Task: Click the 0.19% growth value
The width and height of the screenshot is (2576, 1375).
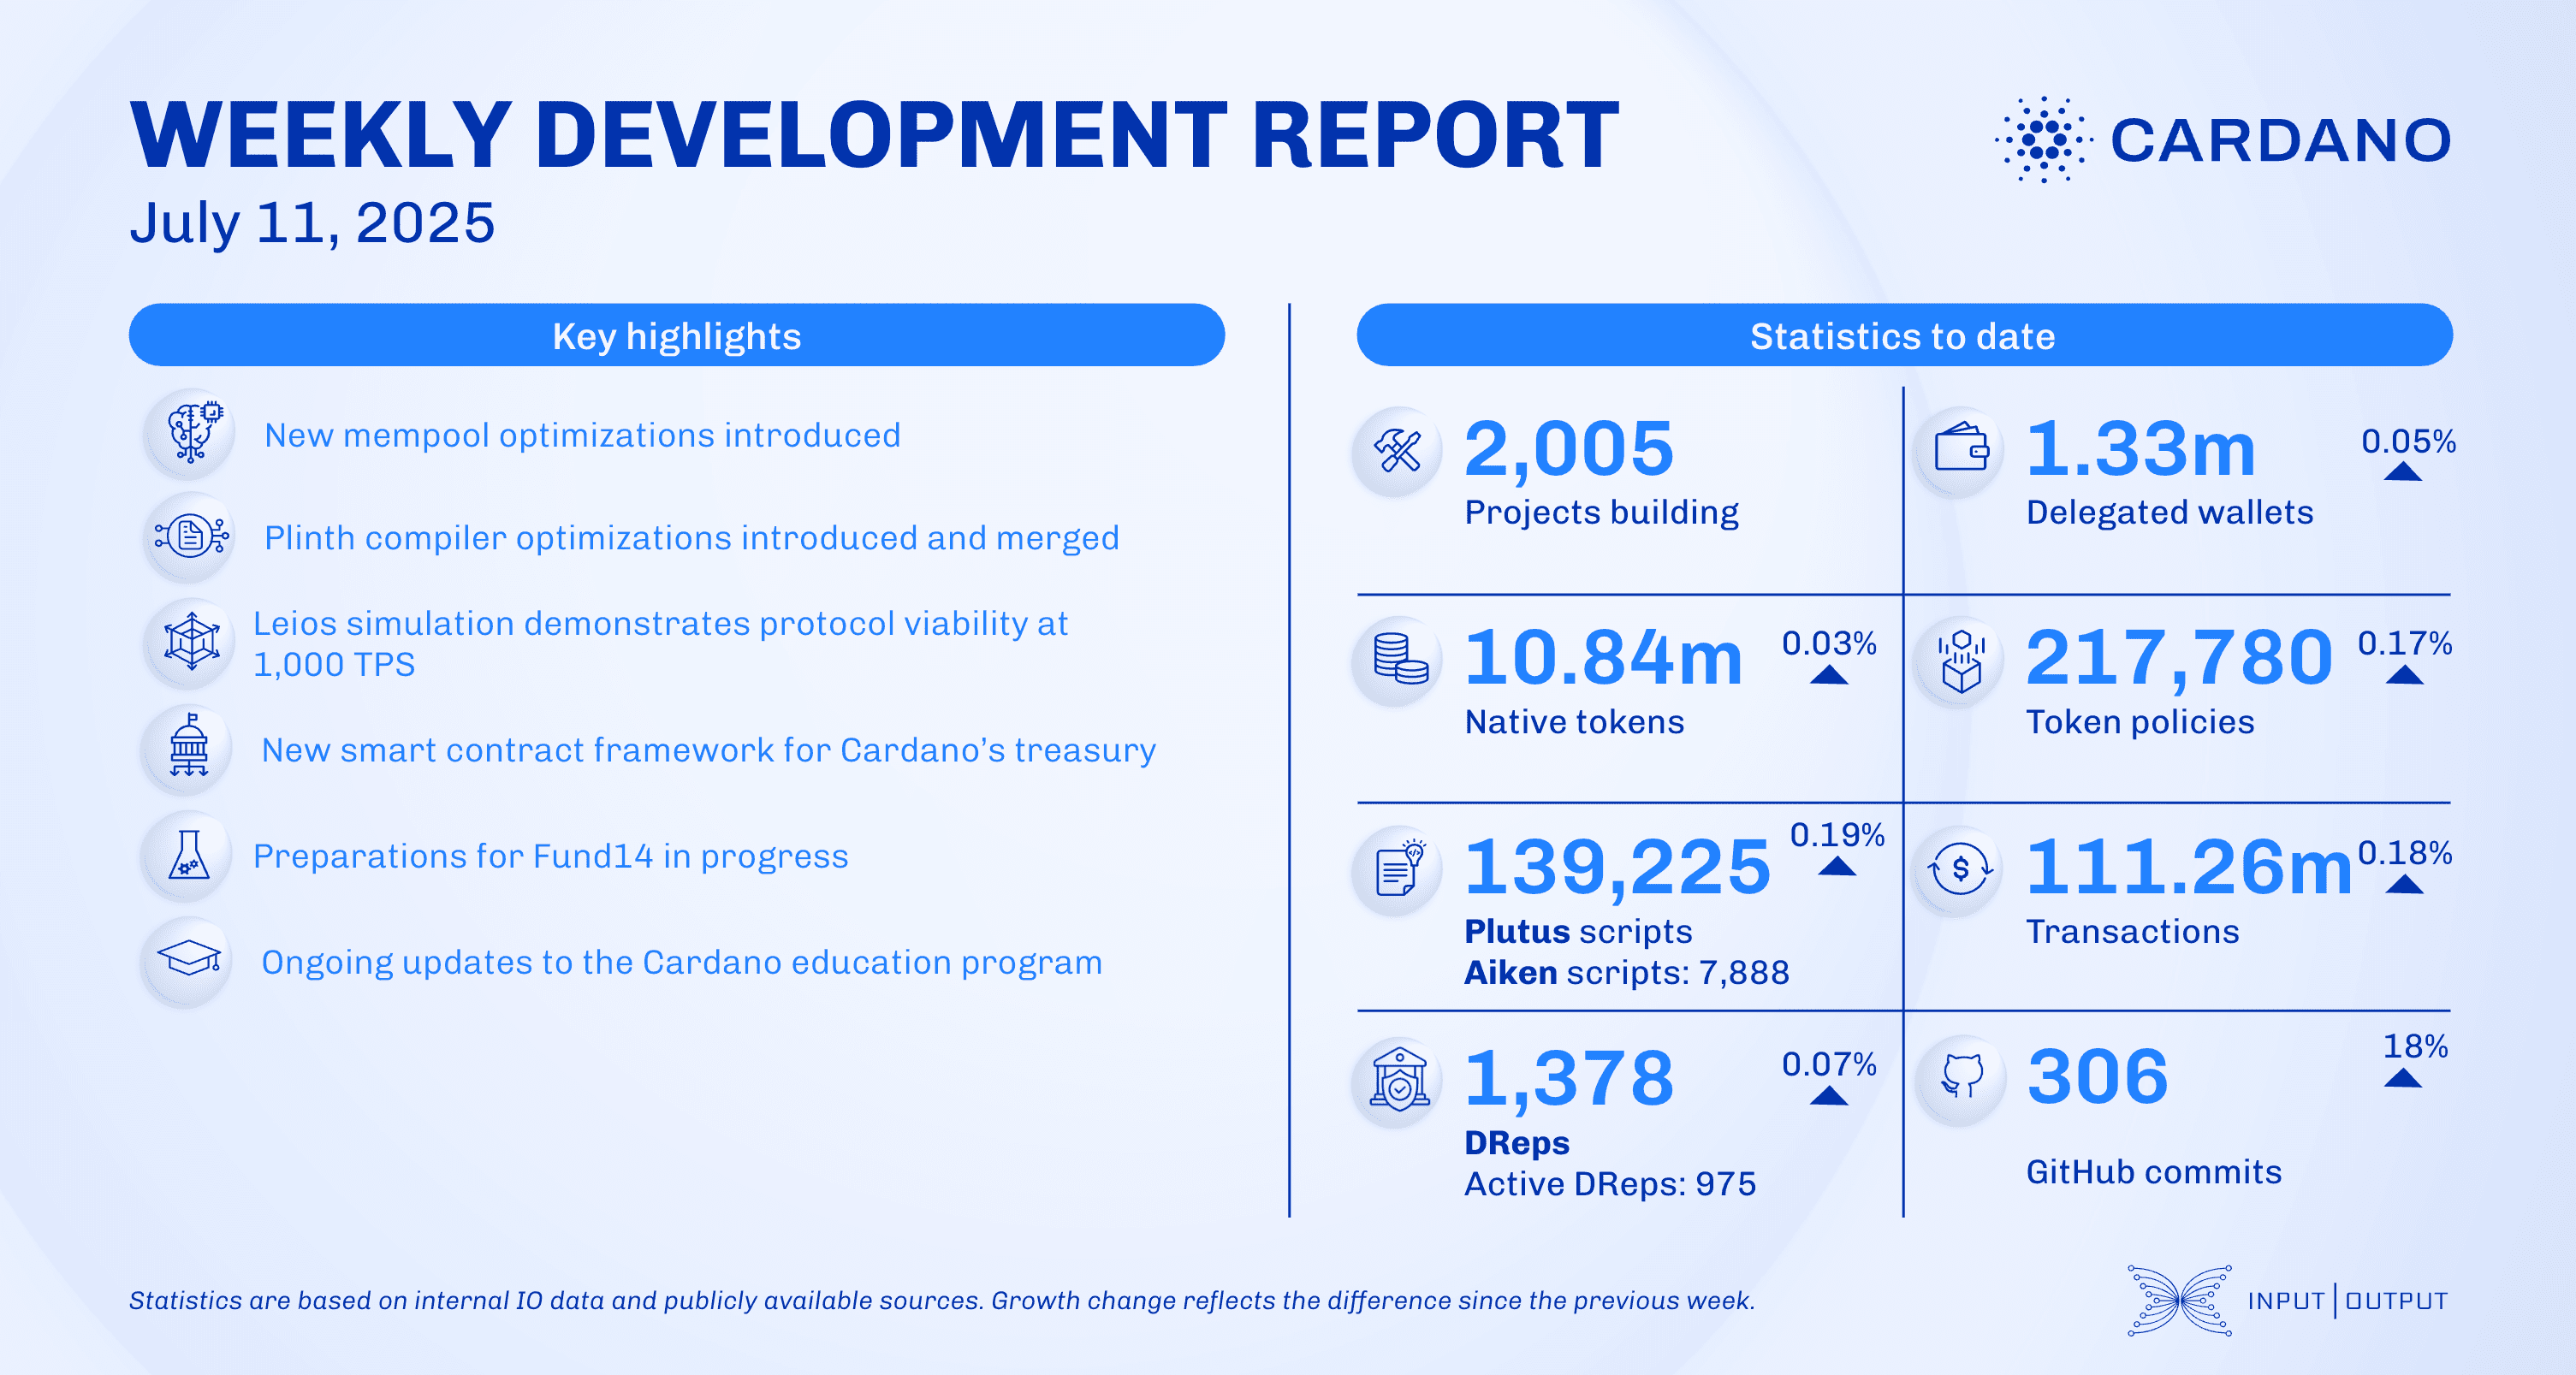Action: click(x=1836, y=834)
